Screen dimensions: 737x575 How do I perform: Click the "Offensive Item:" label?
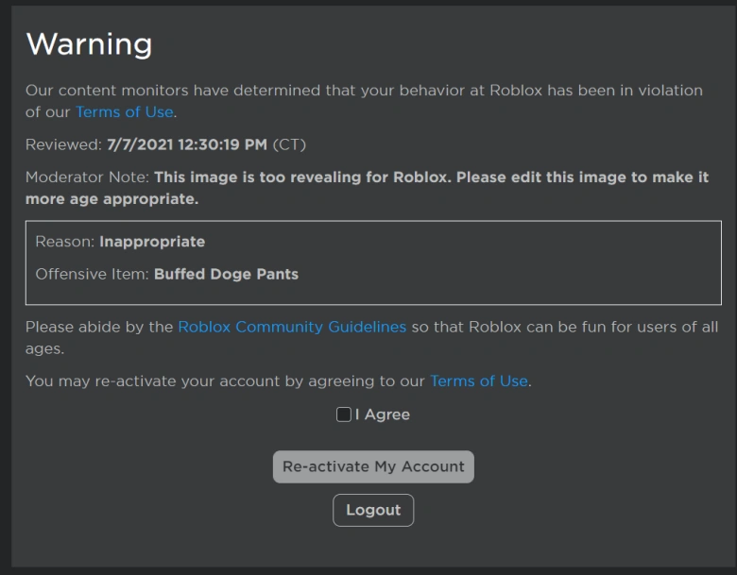[x=92, y=274]
